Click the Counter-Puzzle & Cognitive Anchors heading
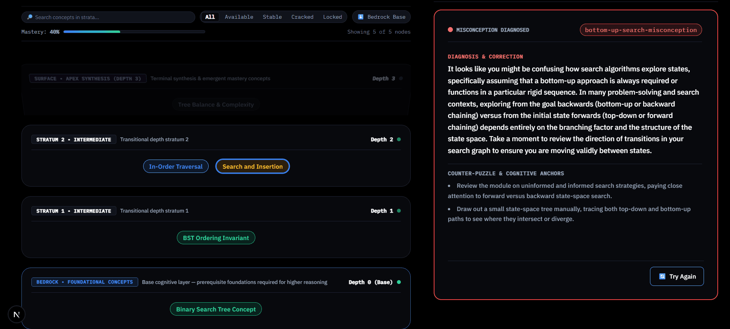730x329 pixels. click(506, 173)
